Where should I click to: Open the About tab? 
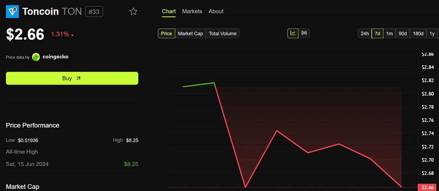[x=216, y=11]
